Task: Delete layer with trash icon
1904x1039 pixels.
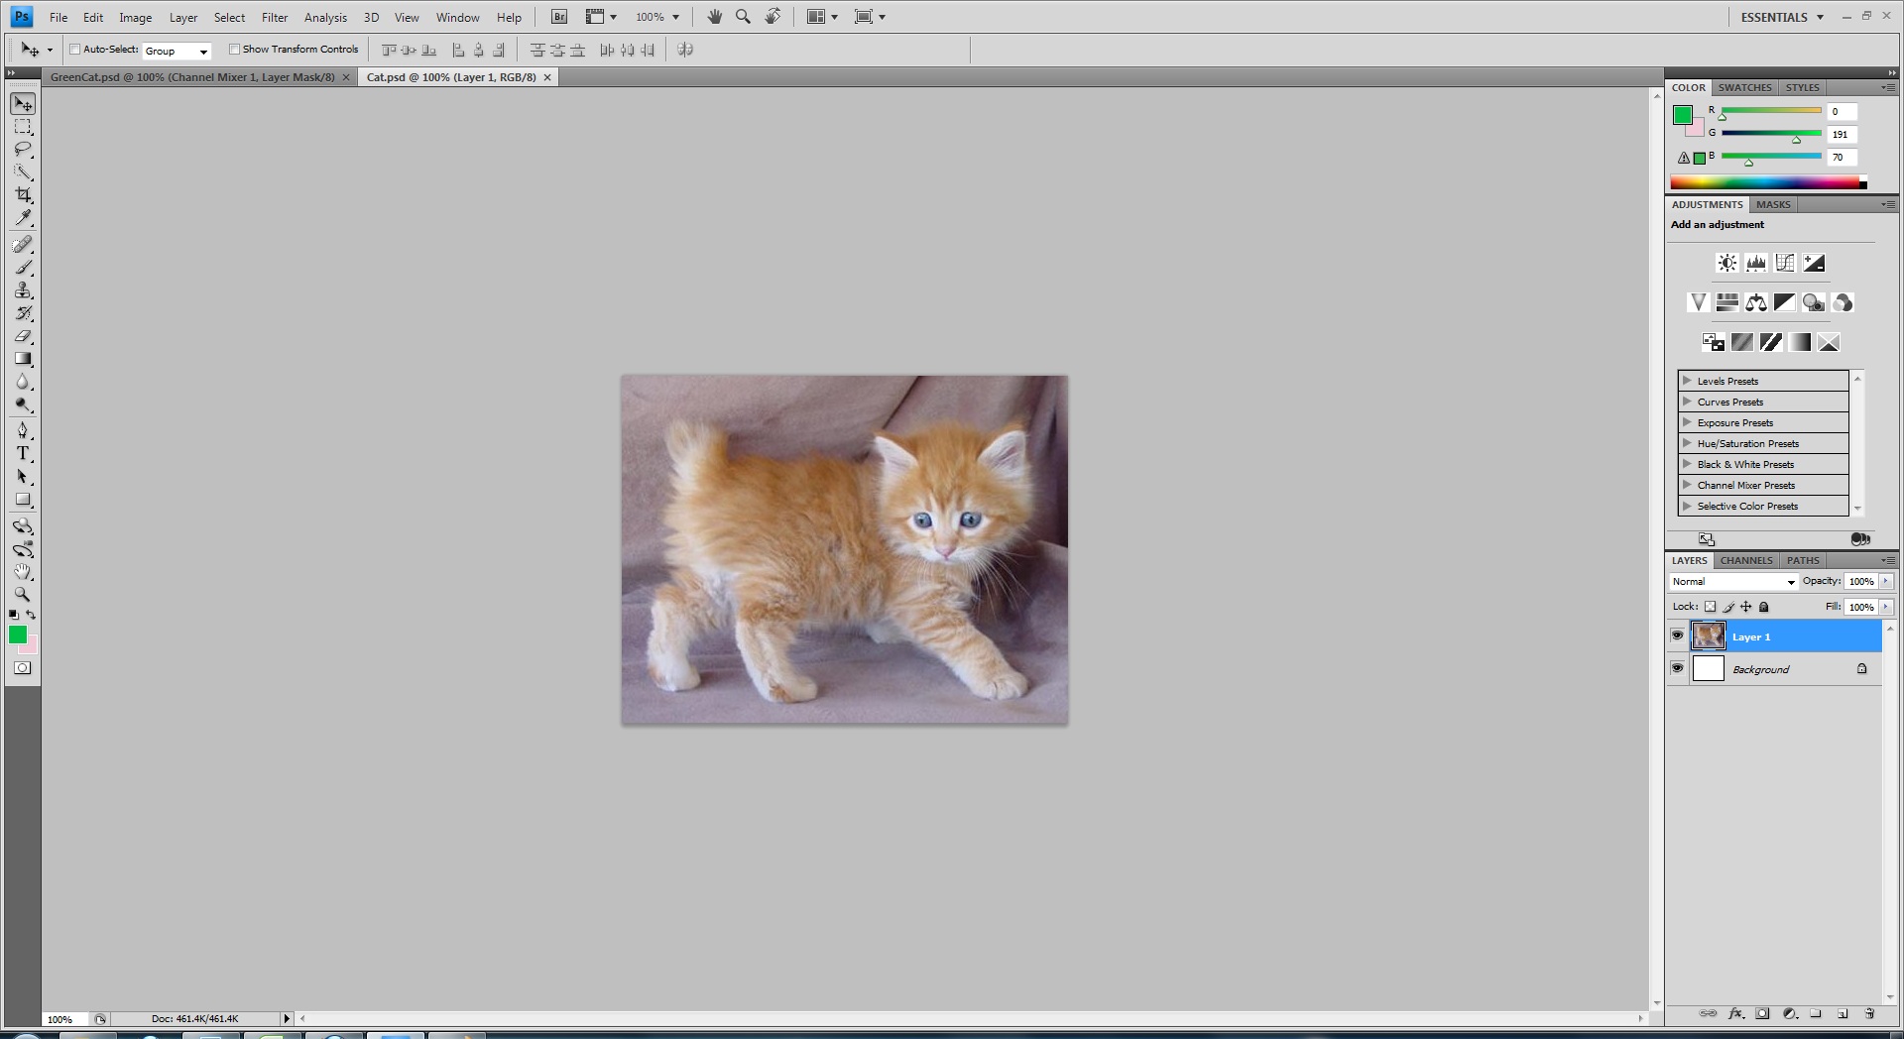Action: point(1869,1013)
